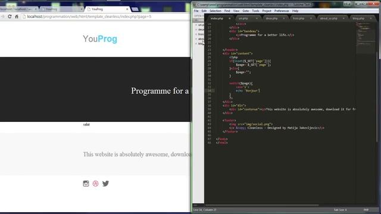Viewport: 381px width, 214px height.
Task: Close the index.php editor tab
Action: [229, 18]
